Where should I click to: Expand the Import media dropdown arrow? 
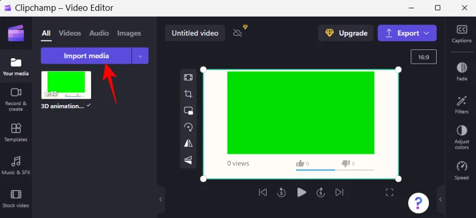(x=140, y=56)
